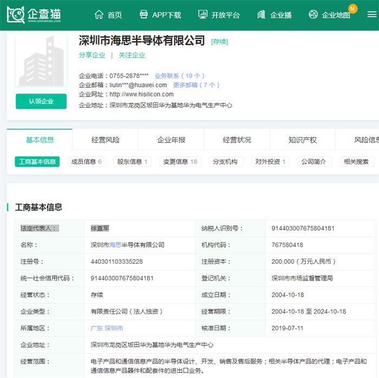Expand 更多邮箱 (7个) list
379x378 pixels.
196,85
